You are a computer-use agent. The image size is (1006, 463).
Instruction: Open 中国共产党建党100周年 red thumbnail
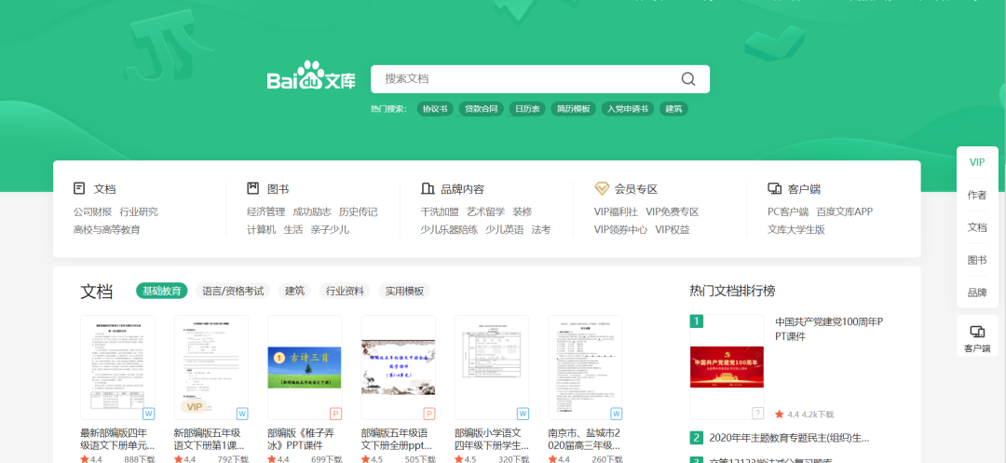tap(727, 367)
